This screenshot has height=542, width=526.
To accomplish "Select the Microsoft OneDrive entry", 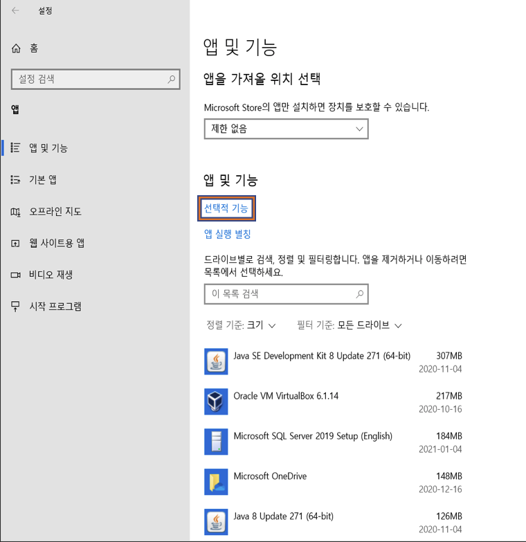I will click(x=333, y=482).
